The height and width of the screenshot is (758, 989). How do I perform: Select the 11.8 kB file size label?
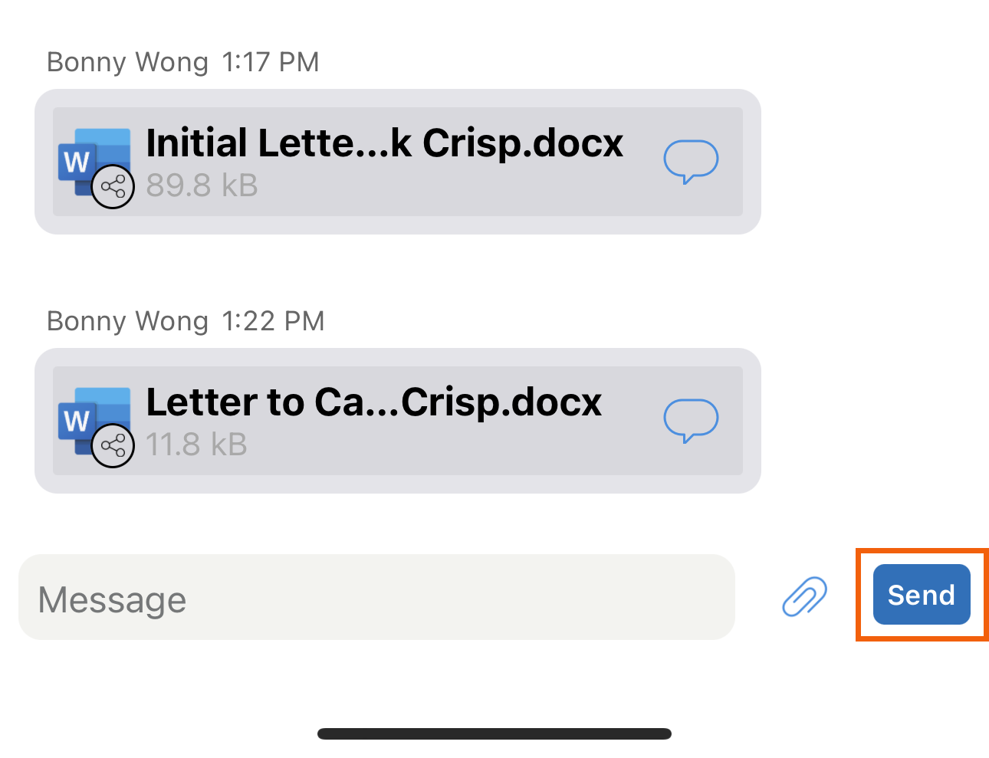tap(196, 445)
